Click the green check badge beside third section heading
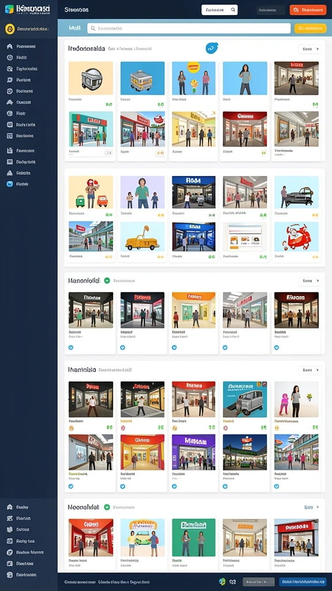The height and width of the screenshot is (591, 332). [107, 280]
